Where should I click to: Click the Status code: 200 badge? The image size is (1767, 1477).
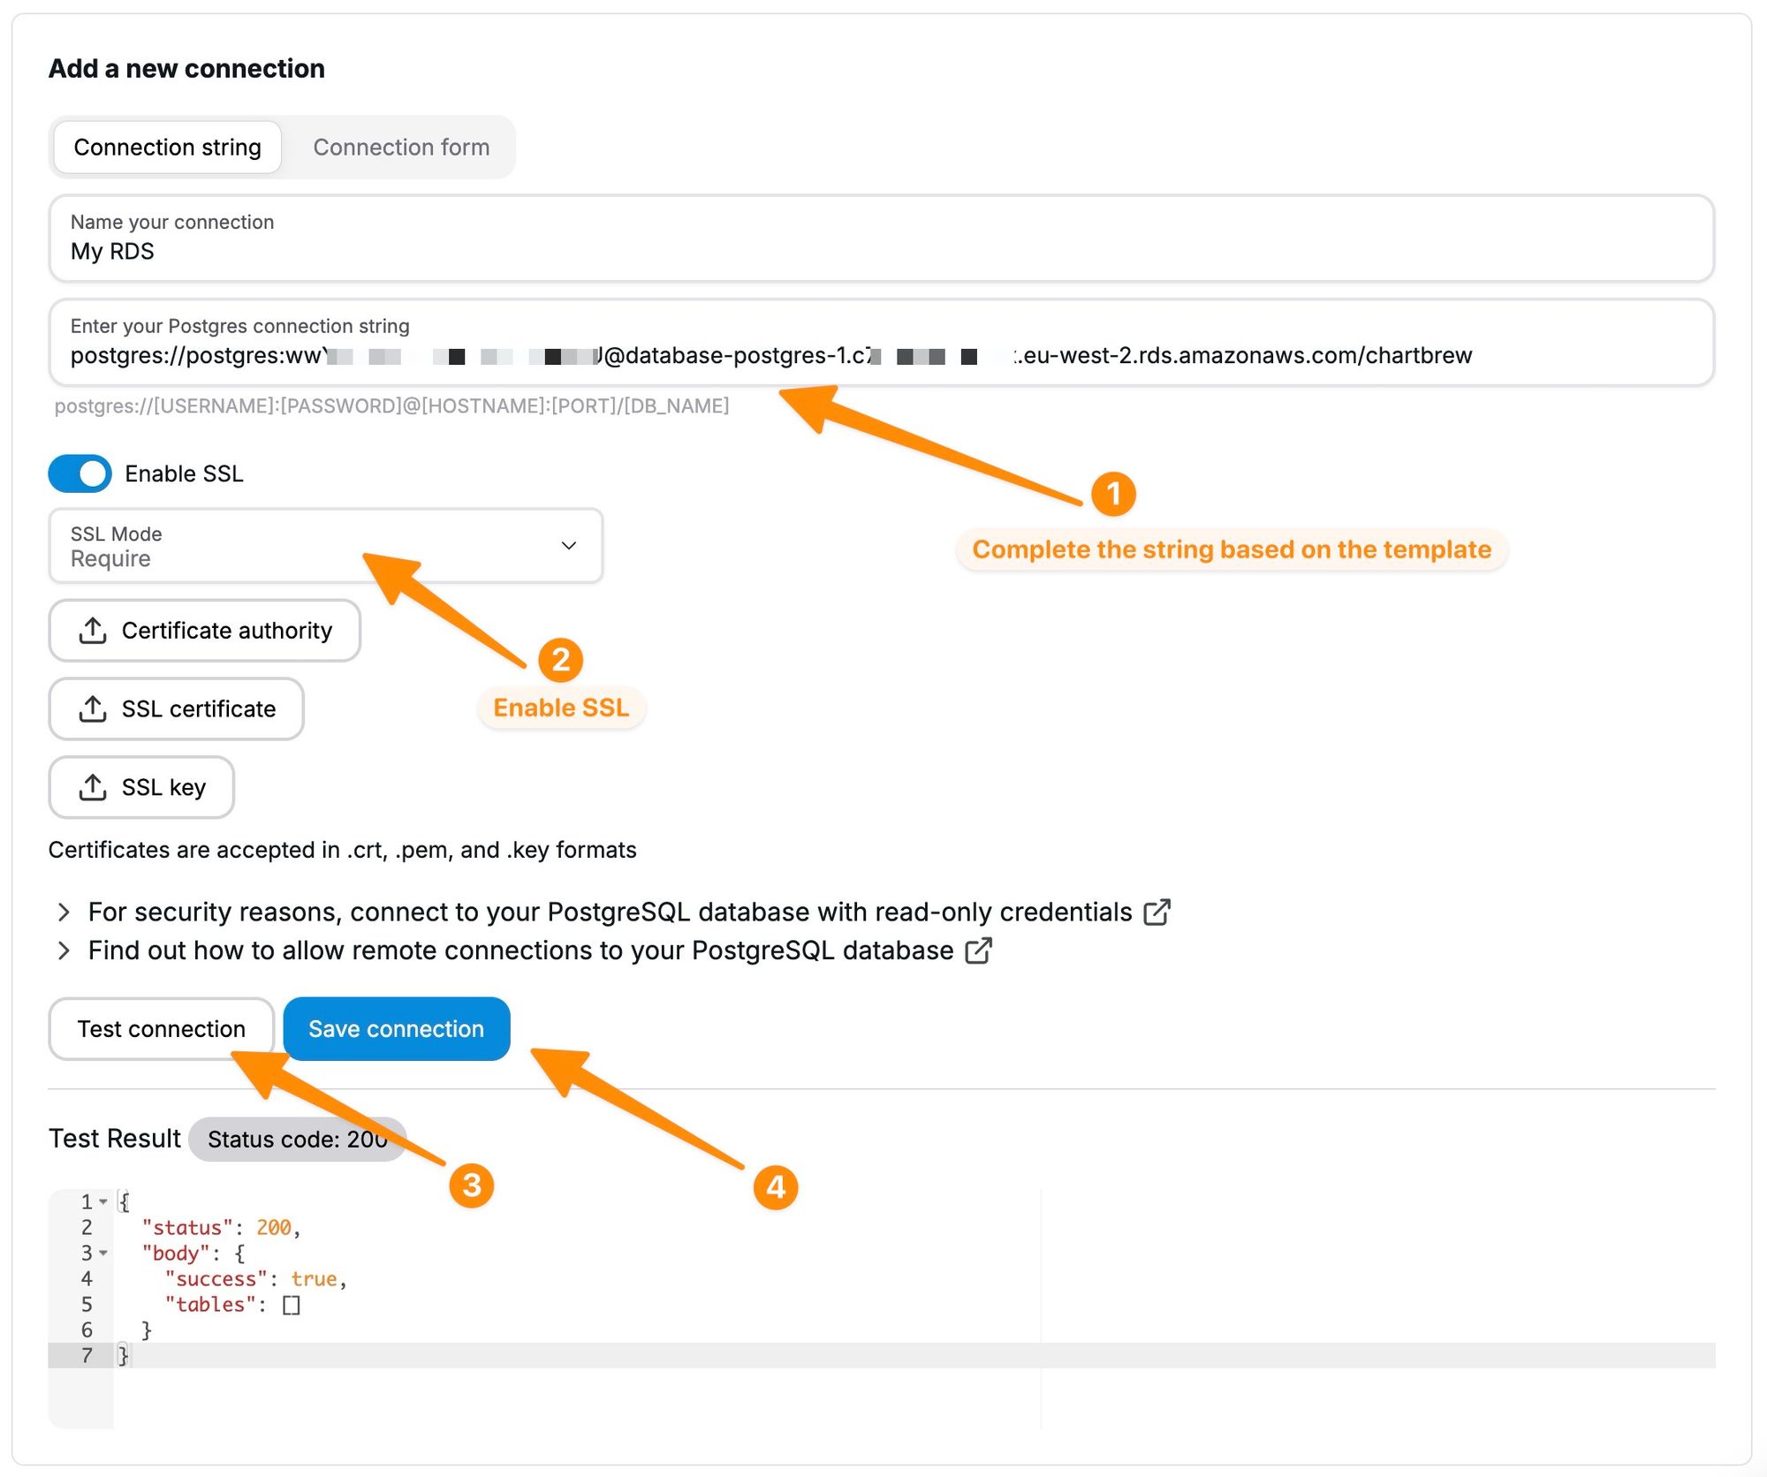pyautogui.click(x=296, y=1140)
